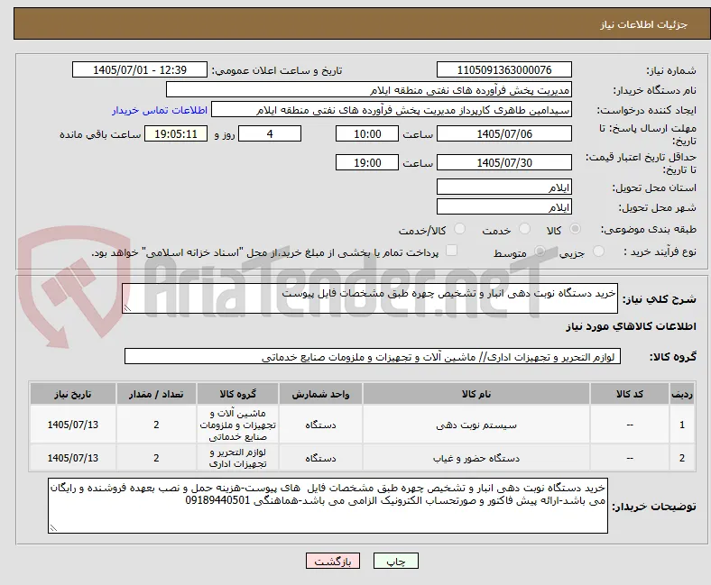Viewport: 711px width, 585px height.
Task: Click the واحد شمارش column header
Action: 320,394
